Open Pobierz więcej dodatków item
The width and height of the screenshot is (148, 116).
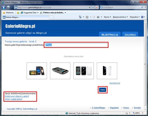pyautogui.click(x=53, y=13)
